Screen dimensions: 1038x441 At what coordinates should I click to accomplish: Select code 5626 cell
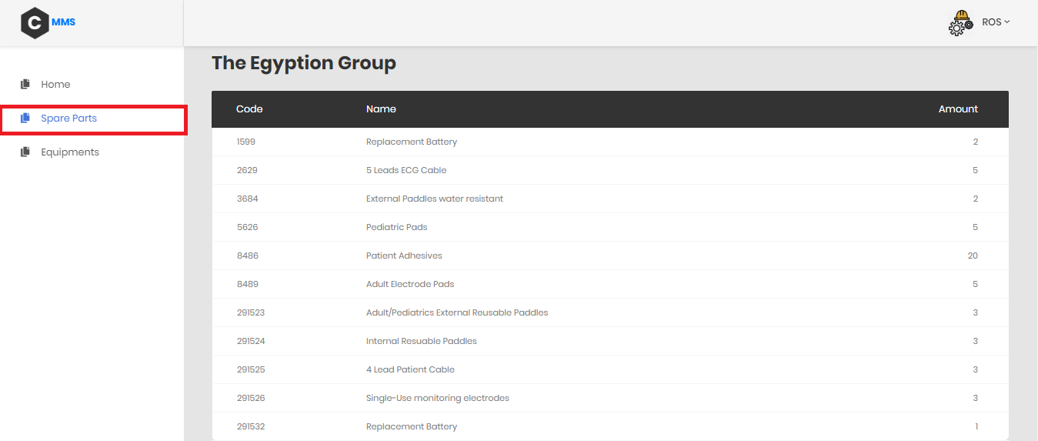click(x=248, y=227)
